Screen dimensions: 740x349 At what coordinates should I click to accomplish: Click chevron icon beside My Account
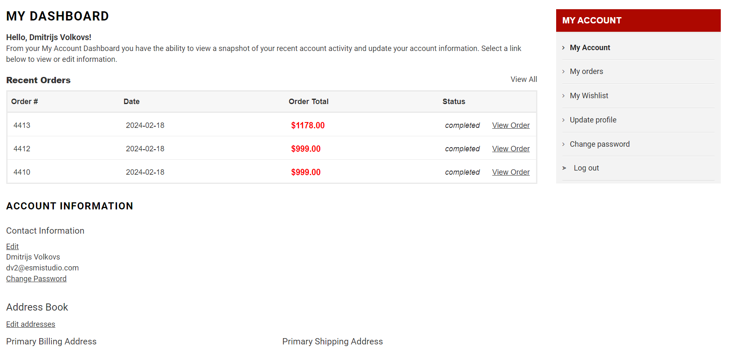tap(563, 48)
